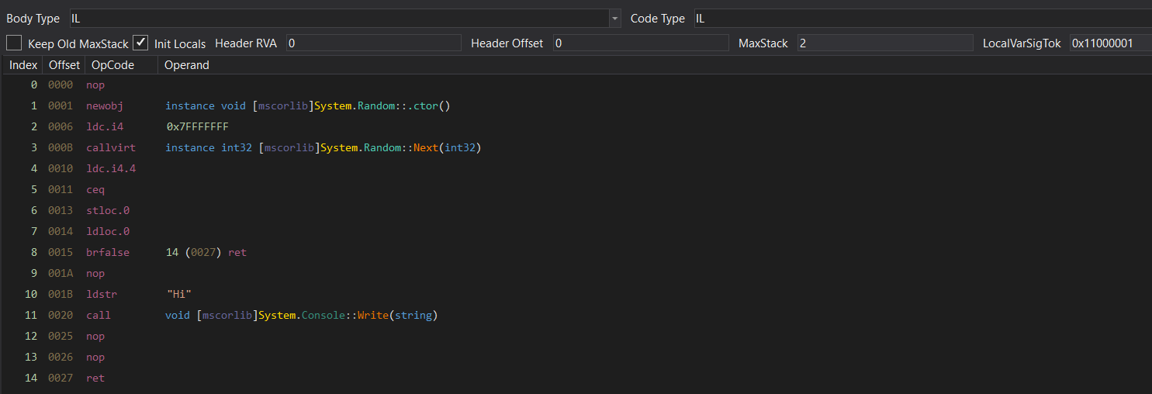1152x394 pixels.
Task: Click index 3 in the instruction list
Action: 34,147
